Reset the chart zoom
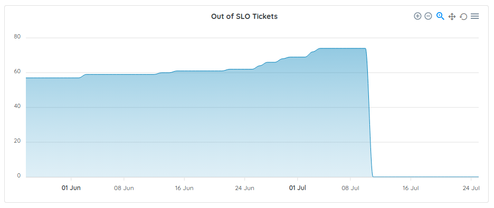 point(463,16)
